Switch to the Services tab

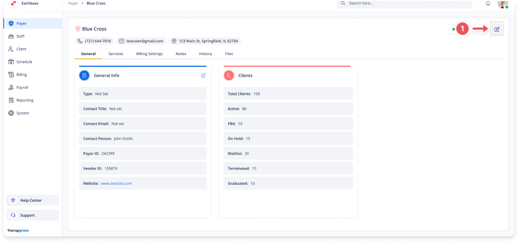click(115, 54)
